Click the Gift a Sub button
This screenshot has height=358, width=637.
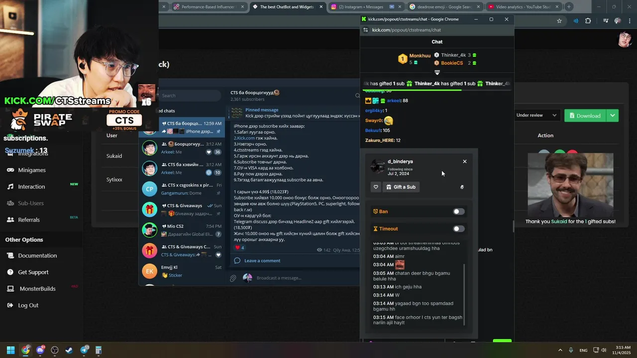click(x=401, y=187)
